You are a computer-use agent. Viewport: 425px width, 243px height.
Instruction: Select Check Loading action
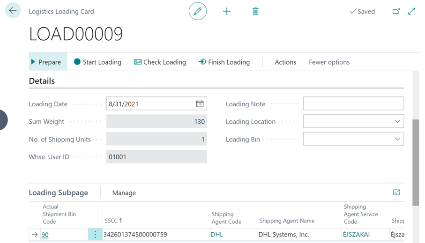pyautogui.click(x=160, y=62)
